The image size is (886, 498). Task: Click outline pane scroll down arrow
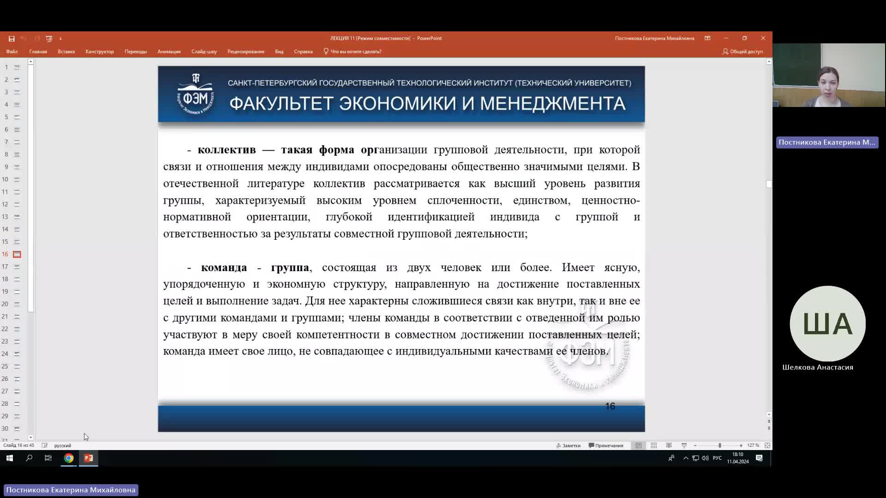[30, 437]
